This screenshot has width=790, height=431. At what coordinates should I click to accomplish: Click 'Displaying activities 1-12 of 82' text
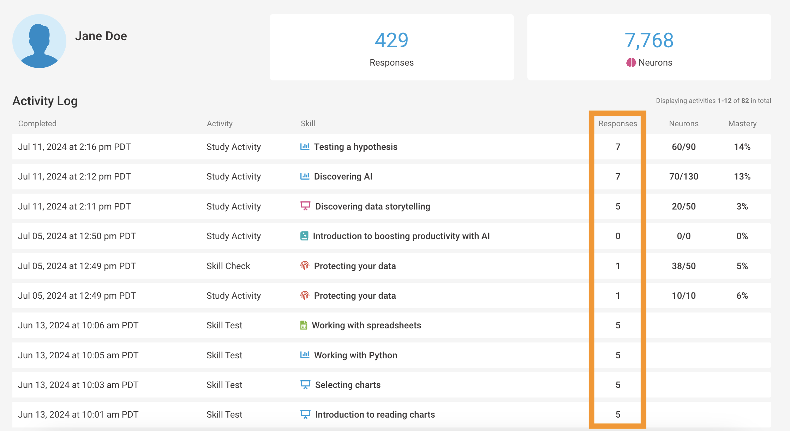click(713, 101)
